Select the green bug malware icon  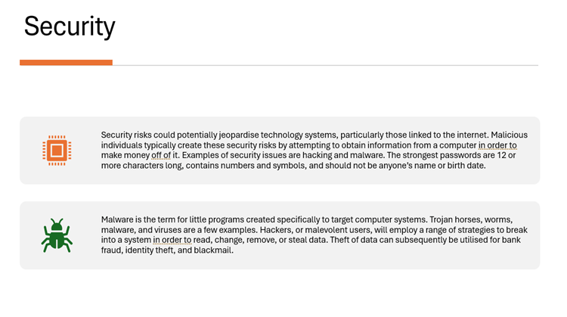(57, 235)
